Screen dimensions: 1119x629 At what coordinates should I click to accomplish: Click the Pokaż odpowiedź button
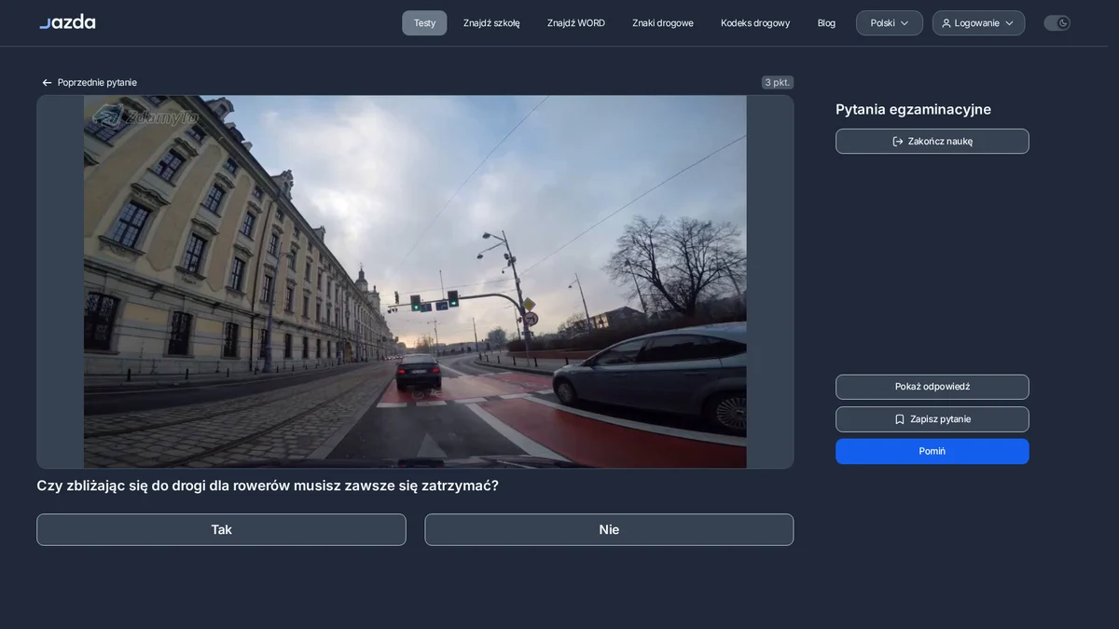coord(932,387)
